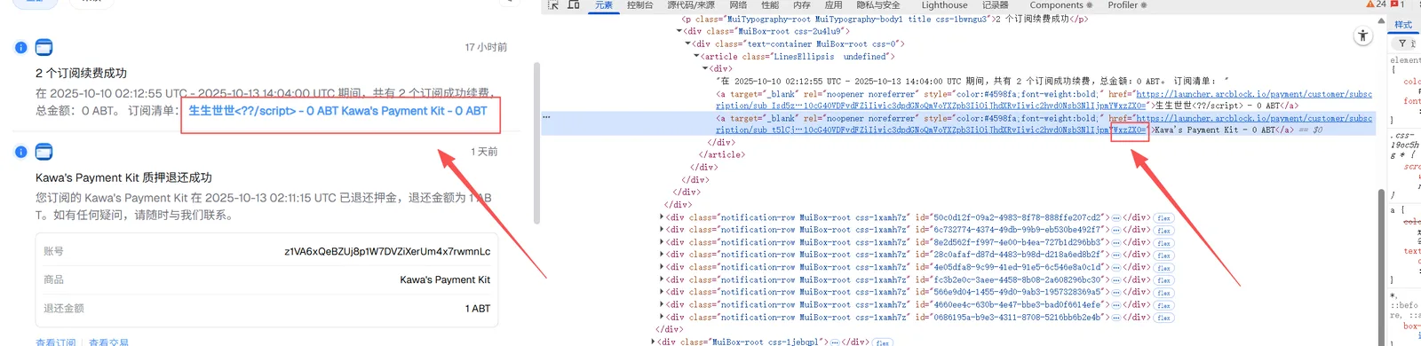Expand the MuiBox-root css-1jebqpl node

pyautogui.click(x=654, y=342)
